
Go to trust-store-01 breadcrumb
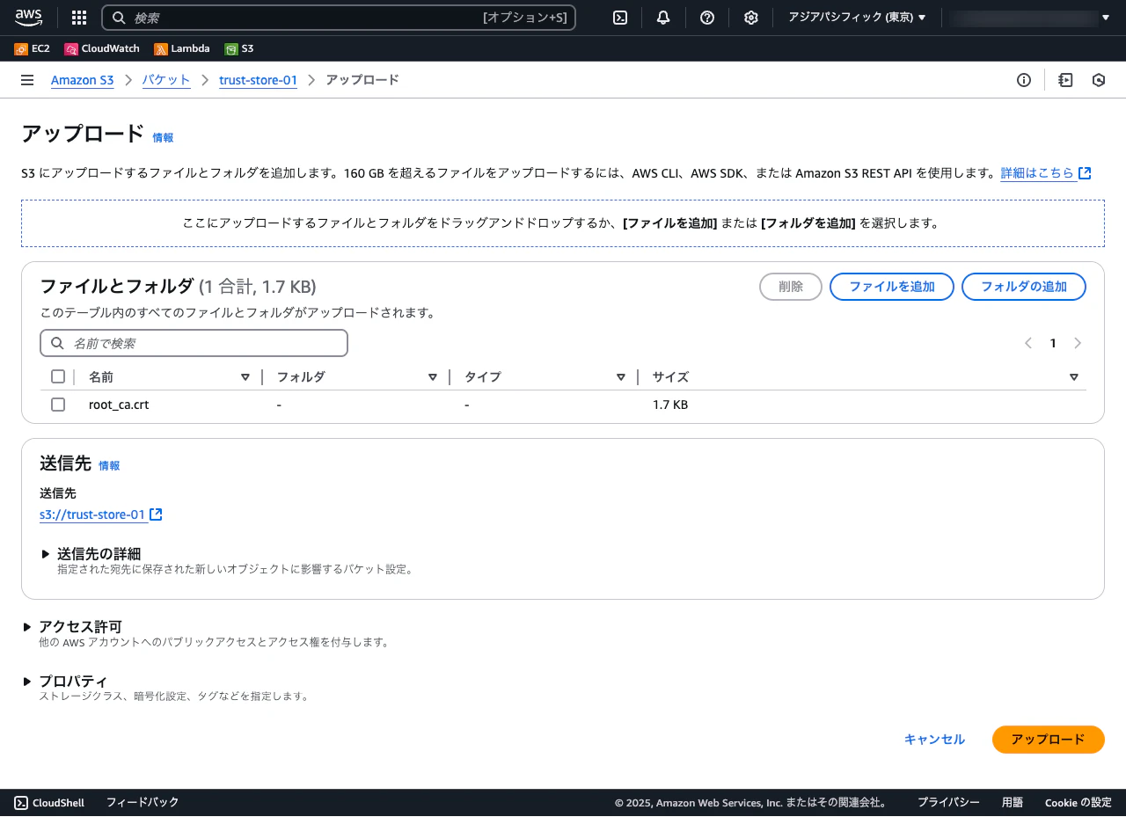[258, 80]
